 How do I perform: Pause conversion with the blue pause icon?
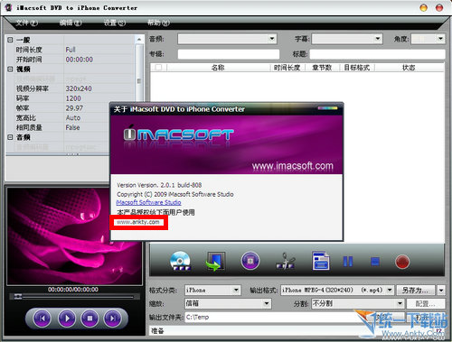click(x=348, y=262)
